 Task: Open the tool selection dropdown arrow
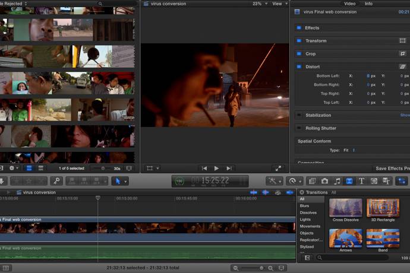[x=126, y=181]
